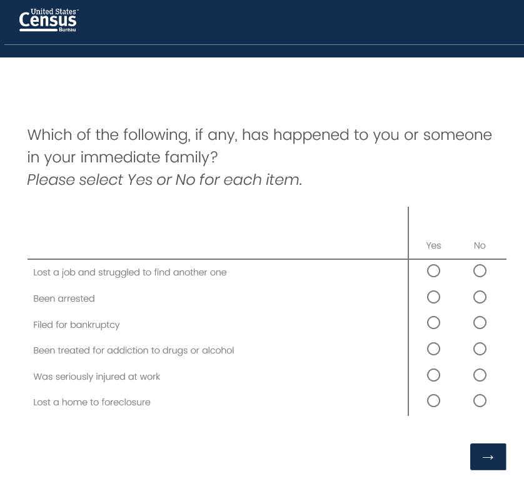Click the next arrow button
This screenshot has width=524, height=484.
[488, 457]
